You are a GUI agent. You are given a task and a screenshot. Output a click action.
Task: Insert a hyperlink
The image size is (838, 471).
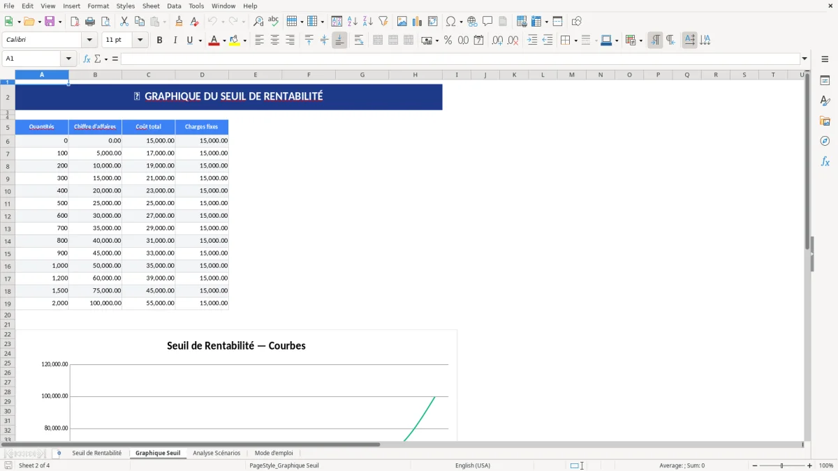pyautogui.click(x=471, y=21)
